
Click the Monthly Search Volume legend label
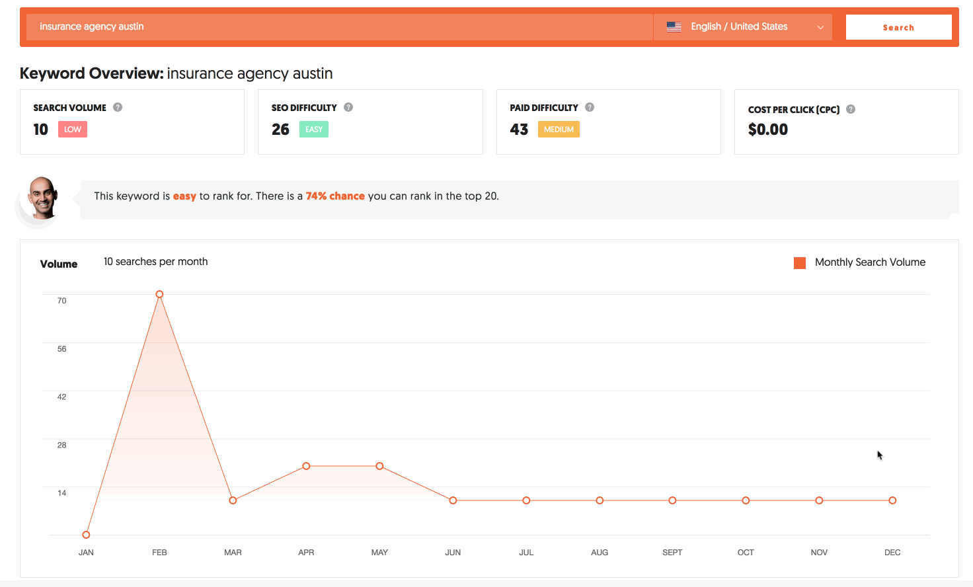click(x=870, y=262)
